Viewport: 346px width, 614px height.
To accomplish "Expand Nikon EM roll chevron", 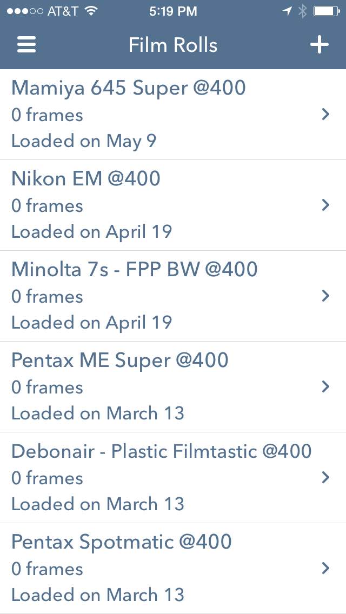I will coord(325,205).
